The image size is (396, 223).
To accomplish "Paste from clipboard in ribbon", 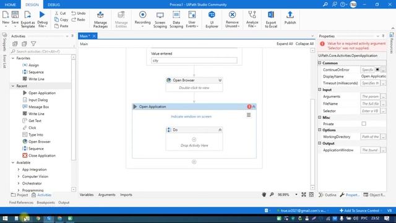I will click(61, 26).
